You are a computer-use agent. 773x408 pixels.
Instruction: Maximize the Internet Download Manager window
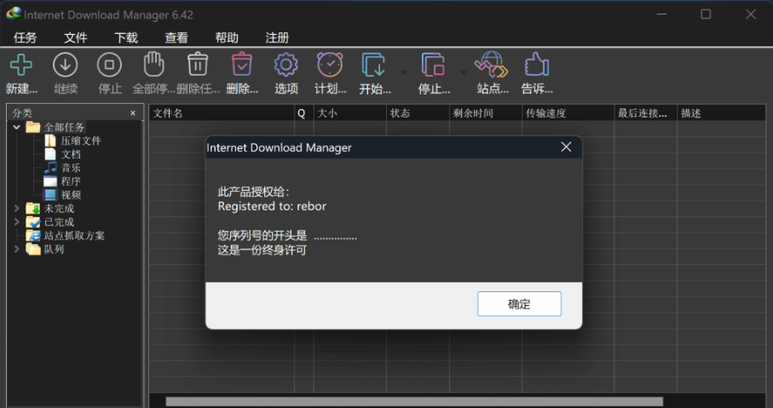706,14
